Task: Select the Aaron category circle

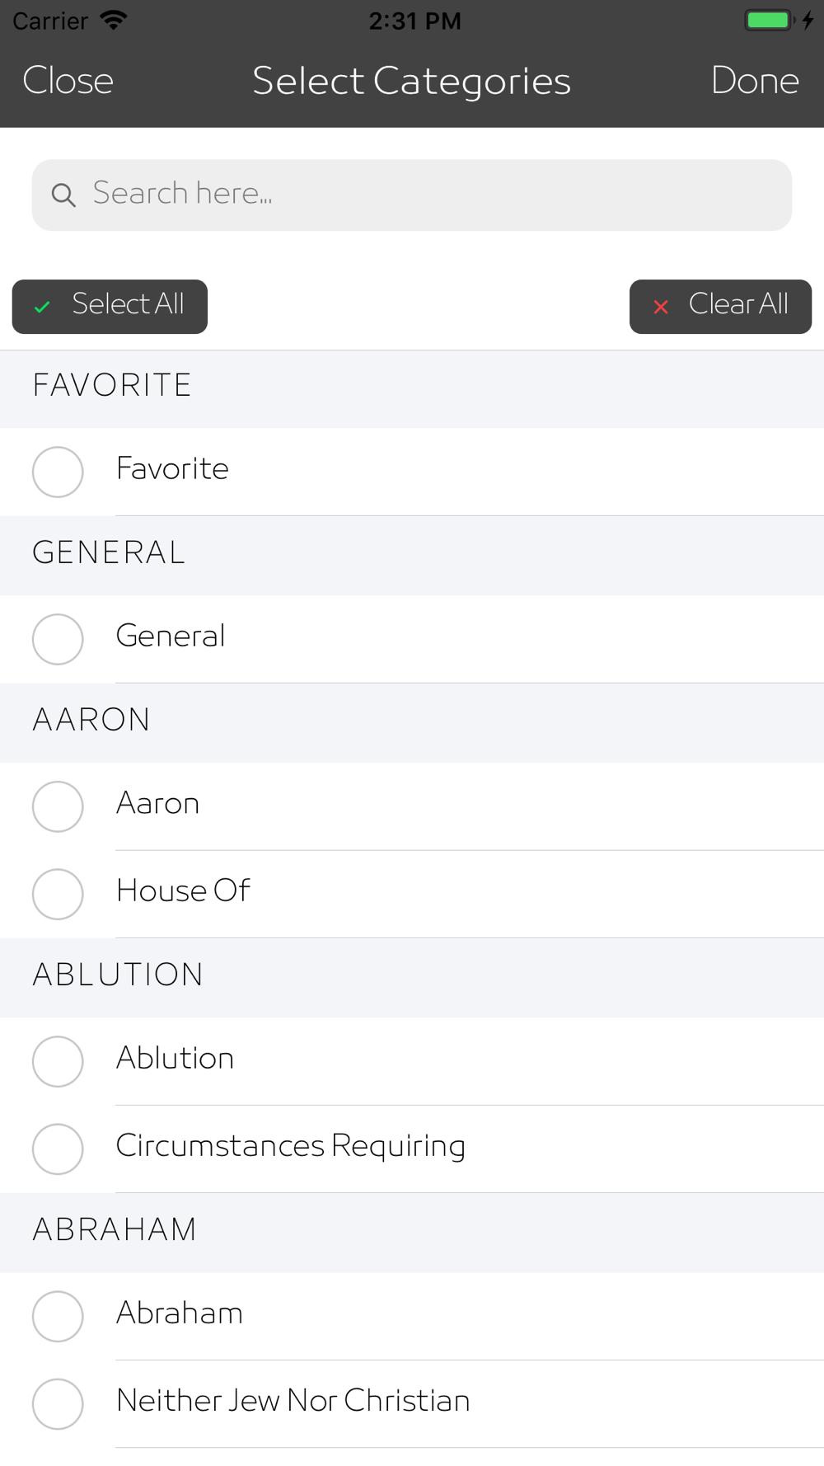Action: pos(58,806)
